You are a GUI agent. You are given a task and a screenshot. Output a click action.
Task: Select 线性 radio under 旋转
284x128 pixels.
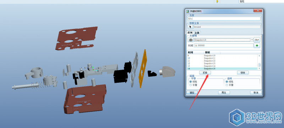(x=227, y=81)
